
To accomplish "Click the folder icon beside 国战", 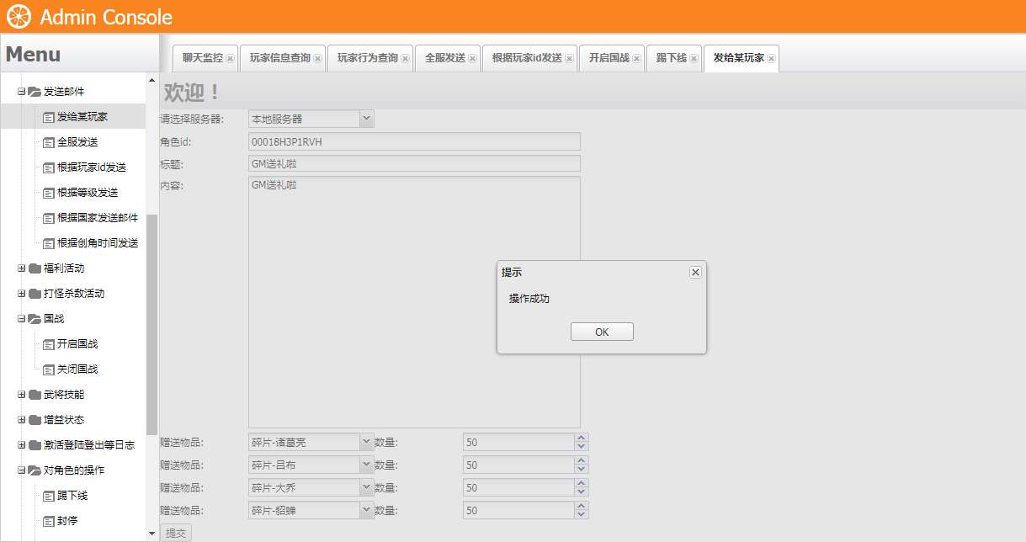I will click(x=35, y=319).
